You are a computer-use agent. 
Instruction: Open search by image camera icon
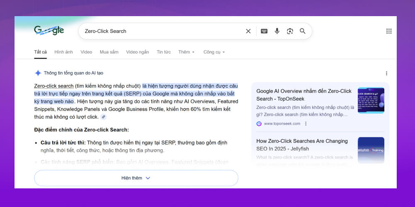(290, 31)
